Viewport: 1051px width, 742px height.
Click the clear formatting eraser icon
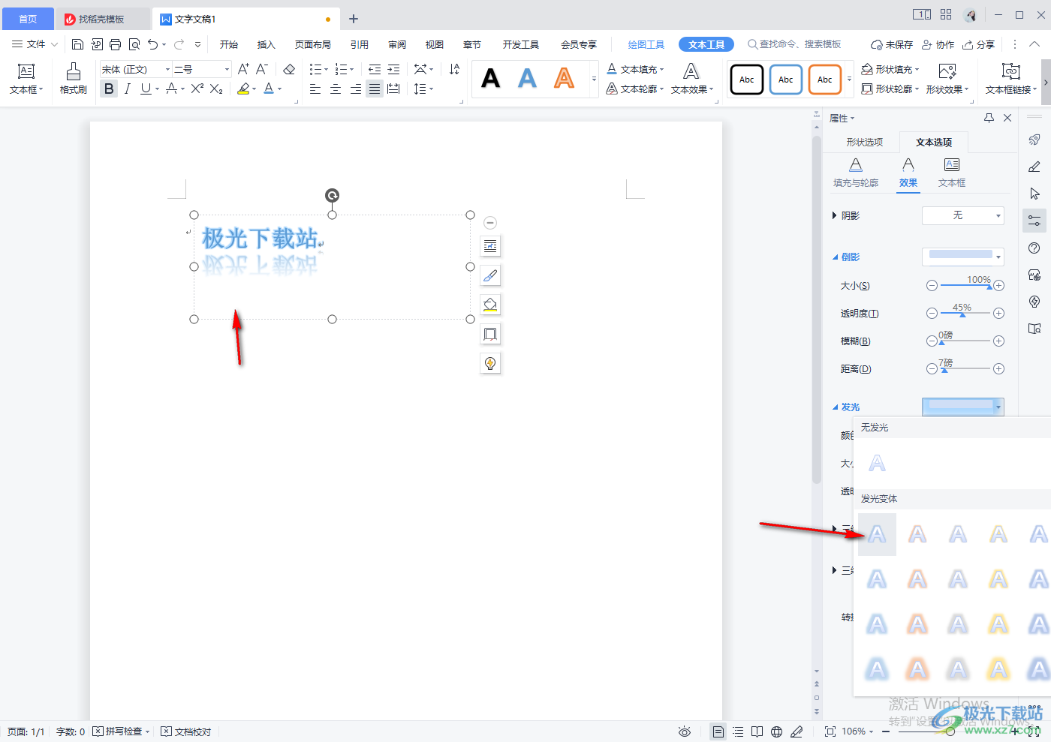[289, 69]
